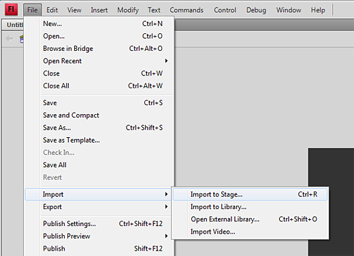Image resolution: width=354 pixels, height=256 pixels.
Task: Choose Save As...
Action: pyautogui.click(x=99, y=128)
